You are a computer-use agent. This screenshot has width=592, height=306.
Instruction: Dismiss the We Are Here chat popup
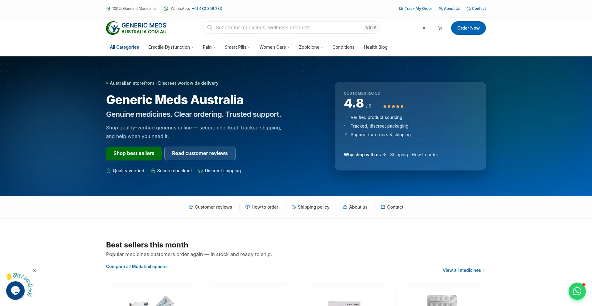[x=35, y=270]
